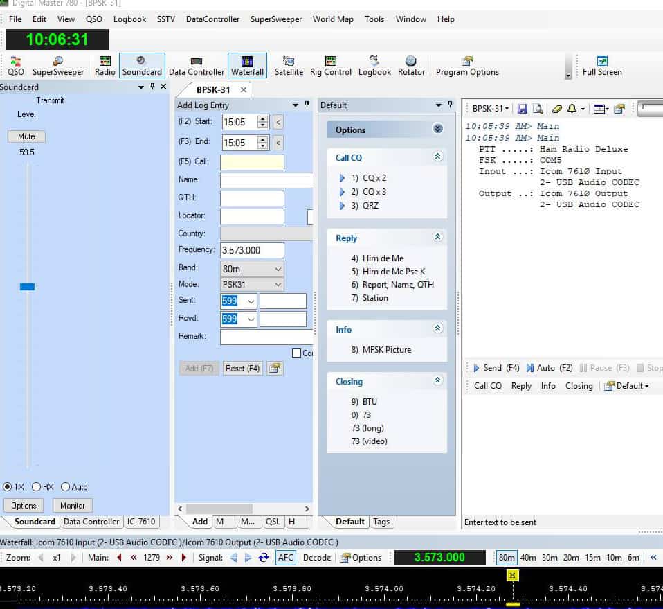Image resolution: width=663 pixels, height=609 pixels.
Task: Open log entry options icon beside Reset
Action: [275, 368]
